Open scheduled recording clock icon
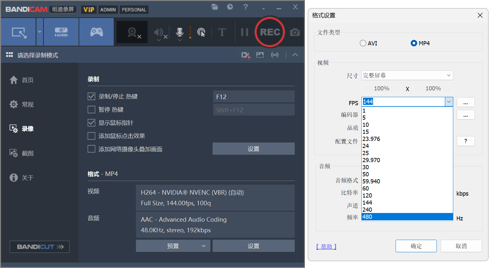The width and height of the screenshot is (489, 268). point(230,7)
